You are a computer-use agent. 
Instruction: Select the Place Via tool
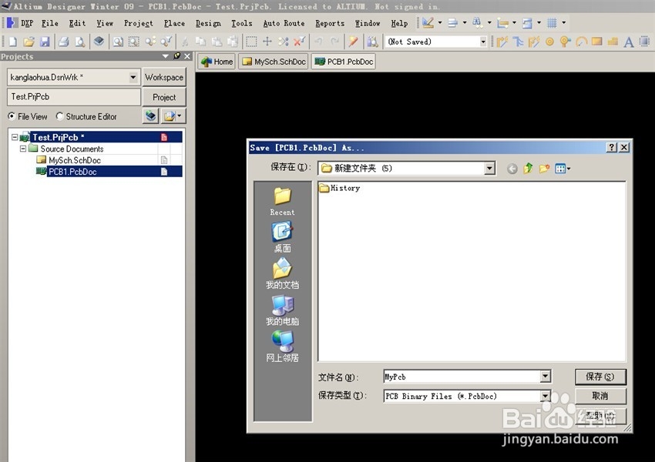pyautogui.click(x=565, y=42)
